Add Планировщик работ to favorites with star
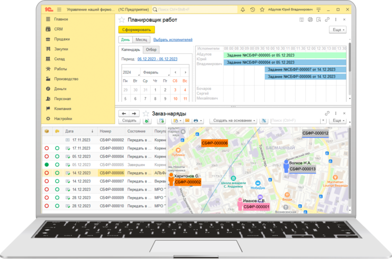The width and height of the screenshot is (392, 261). coord(122,20)
